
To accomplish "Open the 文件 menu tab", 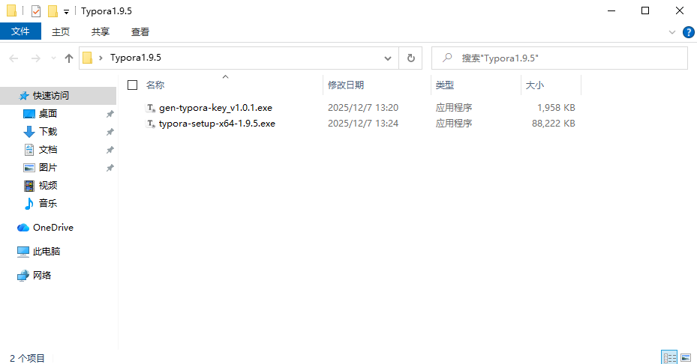I will (x=20, y=31).
